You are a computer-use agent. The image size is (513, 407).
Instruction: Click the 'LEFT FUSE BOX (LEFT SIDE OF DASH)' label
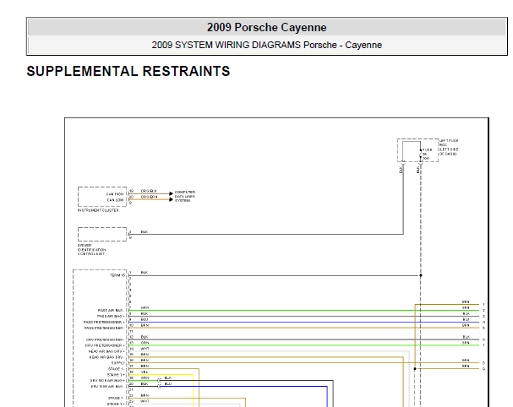click(x=449, y=147)
